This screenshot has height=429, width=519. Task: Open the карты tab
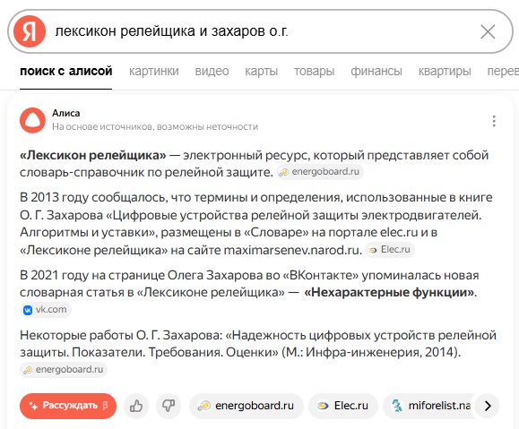tap(261, 71)
